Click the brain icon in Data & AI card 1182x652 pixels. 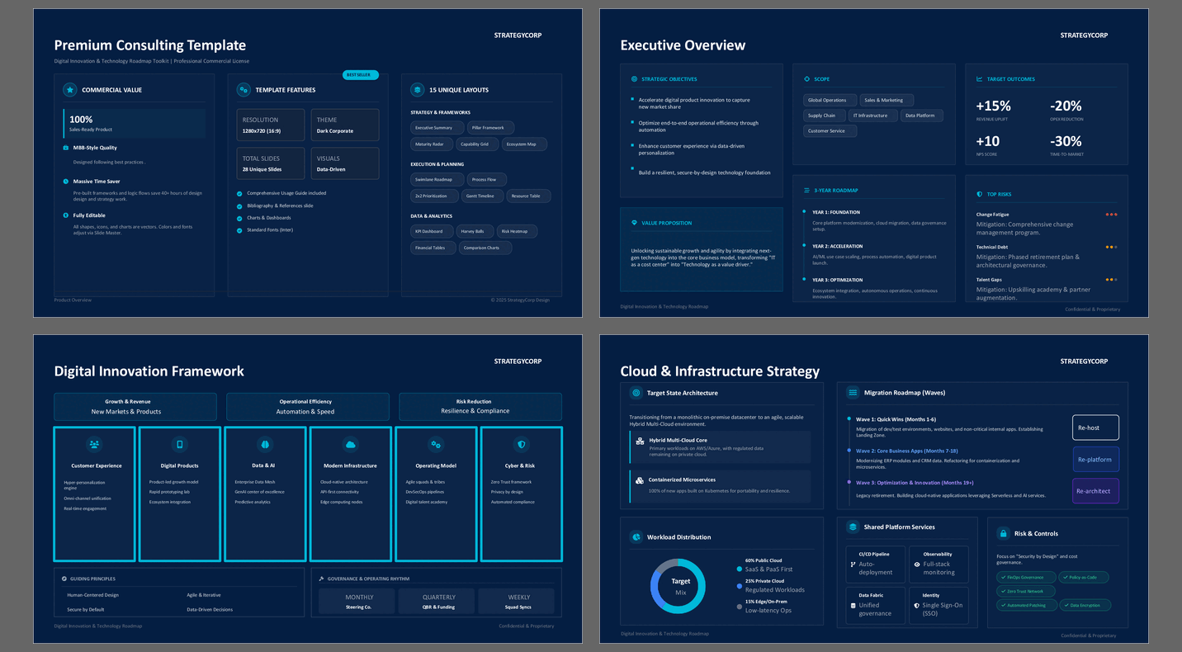(265, 444)
